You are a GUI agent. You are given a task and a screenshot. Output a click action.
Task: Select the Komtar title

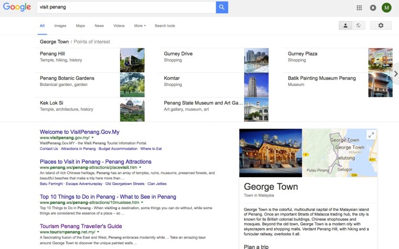pyautogui.click(x=172, y=78)
